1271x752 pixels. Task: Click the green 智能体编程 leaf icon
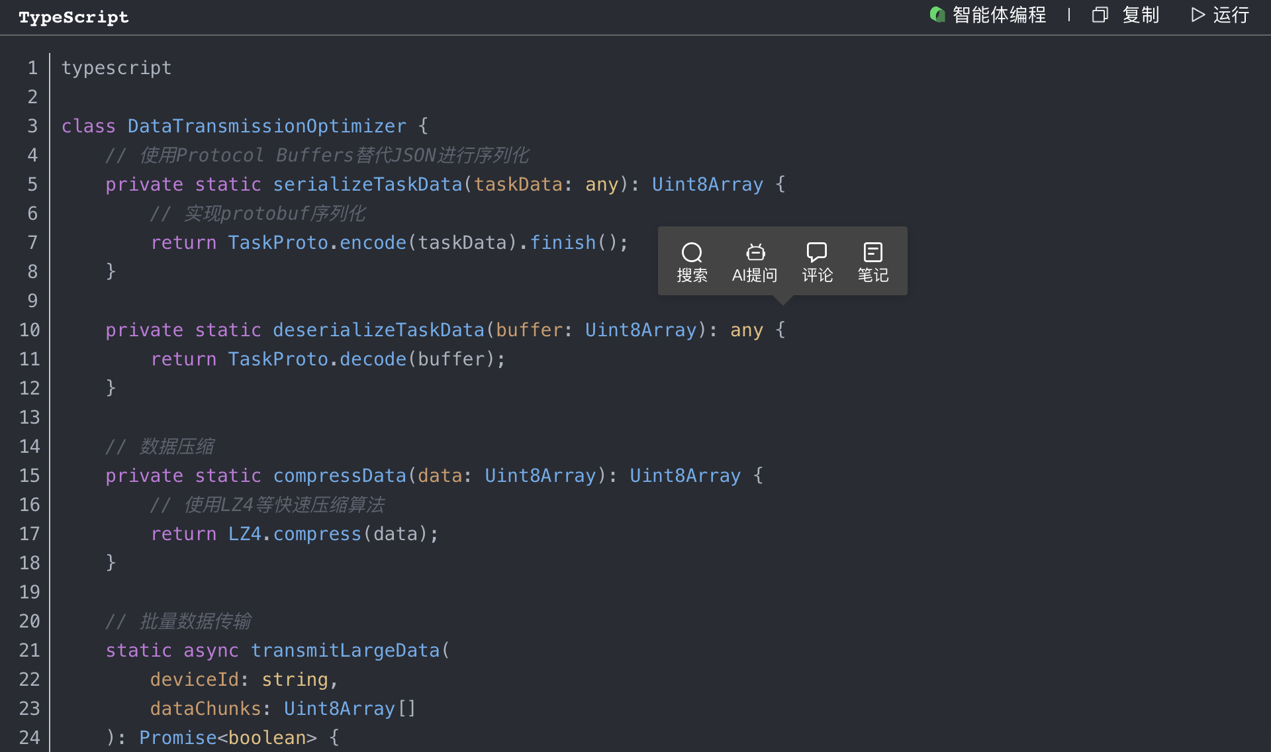click(937, 15)
